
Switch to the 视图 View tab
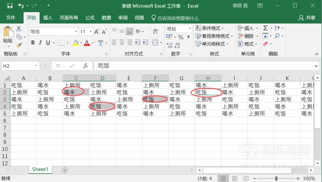[x=139, y=18]
